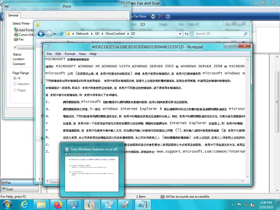This screenshot has width=280, height=210.
Task: Click Forward arrow in 1D Explorer window
Action: point(49,34)
